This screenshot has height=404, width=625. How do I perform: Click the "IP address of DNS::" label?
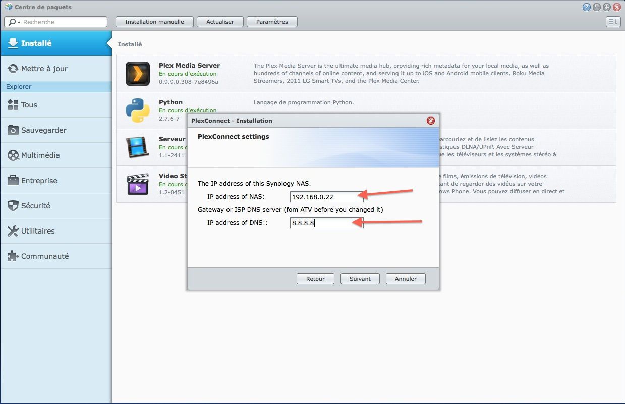[x=237, y=222]
